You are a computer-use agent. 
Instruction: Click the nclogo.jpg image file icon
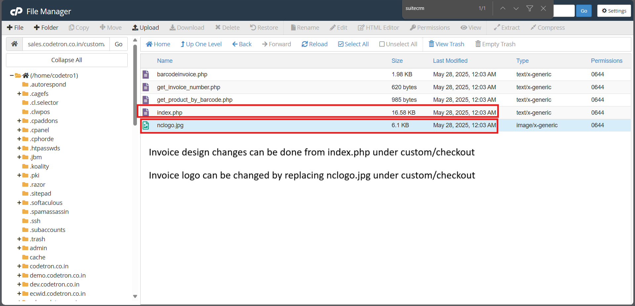(146, 125)
